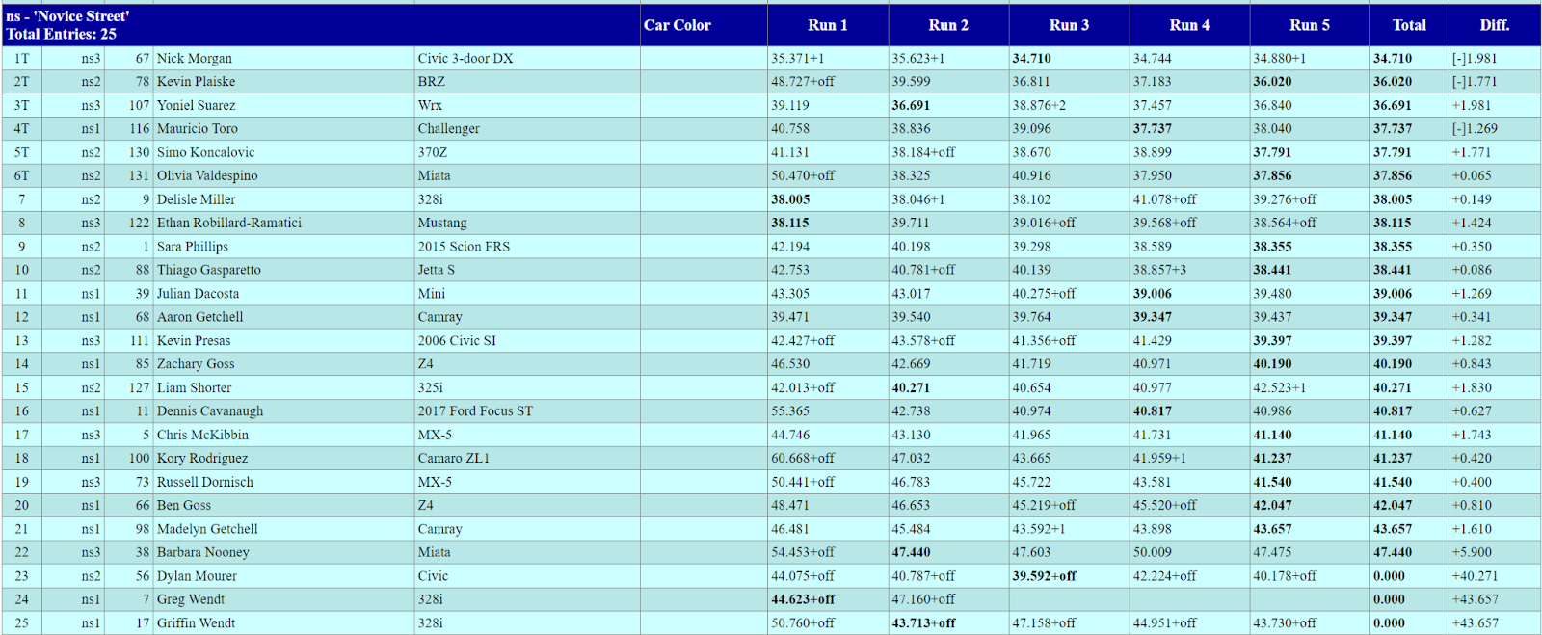
Task: Click Dennis Cavanaugh's Run 1 time 55.365
Action: 790,411
